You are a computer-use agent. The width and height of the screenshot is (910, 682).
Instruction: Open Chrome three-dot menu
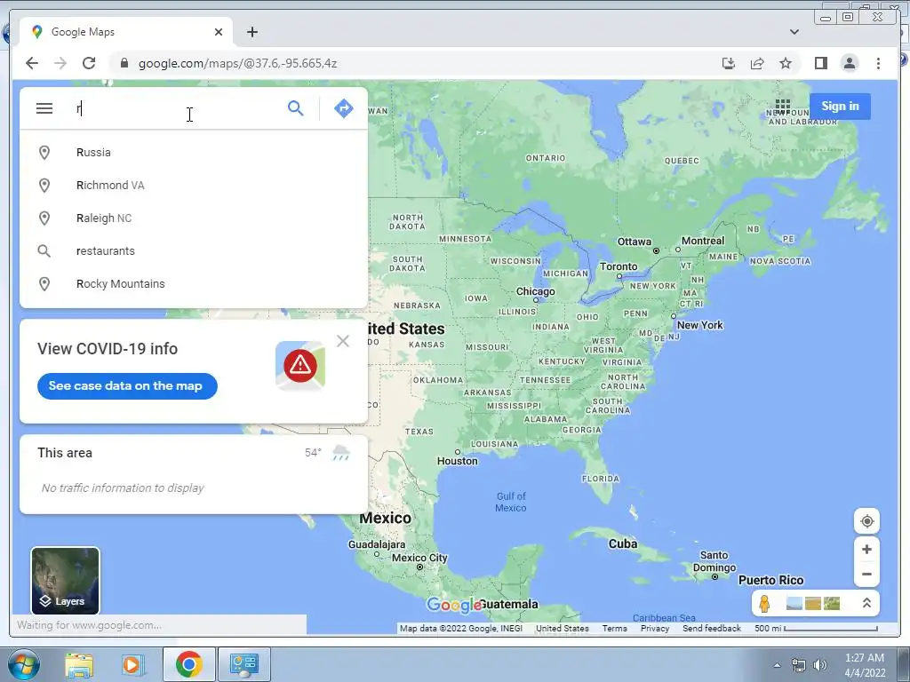878,63
